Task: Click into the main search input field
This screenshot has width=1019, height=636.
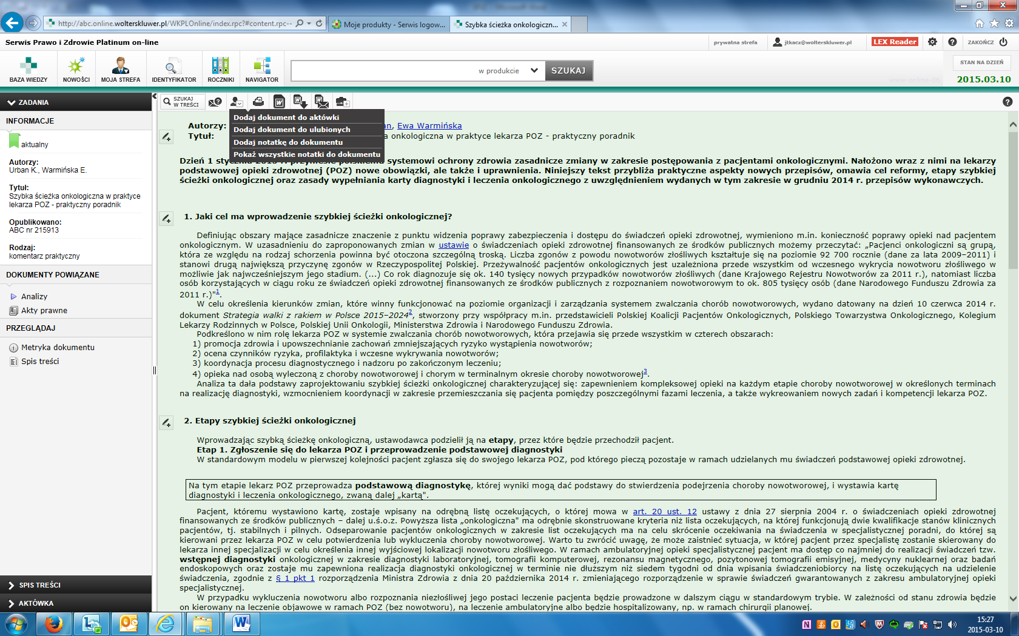Action: 383,70
